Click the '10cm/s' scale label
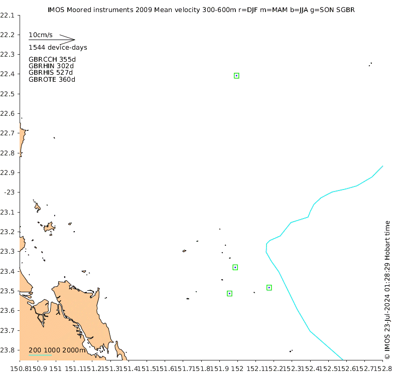This screenshot has width=395, height=381. [x=41, y=35]
